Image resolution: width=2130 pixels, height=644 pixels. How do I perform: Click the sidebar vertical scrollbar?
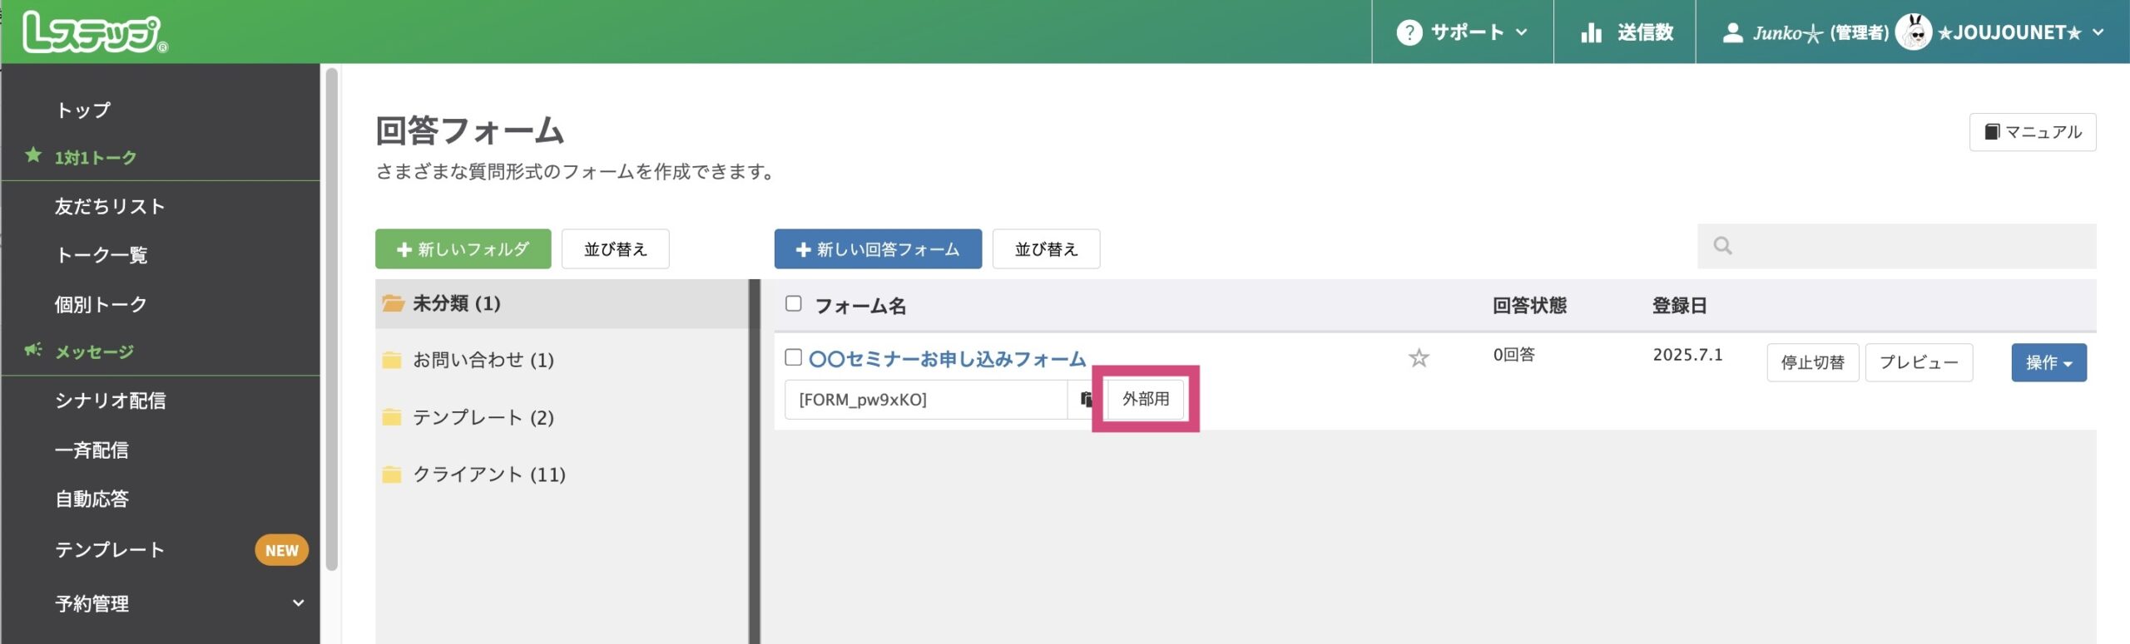[x=331, y=320]
